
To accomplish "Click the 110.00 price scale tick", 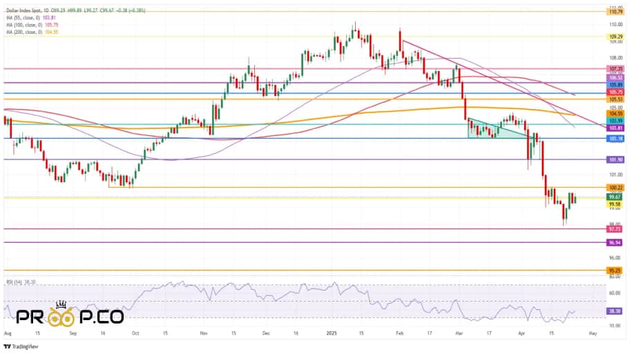I will (615, 24).
